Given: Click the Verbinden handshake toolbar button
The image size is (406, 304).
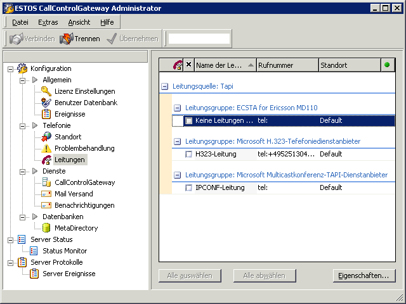Looking at the screenshot, I should [x=32, y=39].
